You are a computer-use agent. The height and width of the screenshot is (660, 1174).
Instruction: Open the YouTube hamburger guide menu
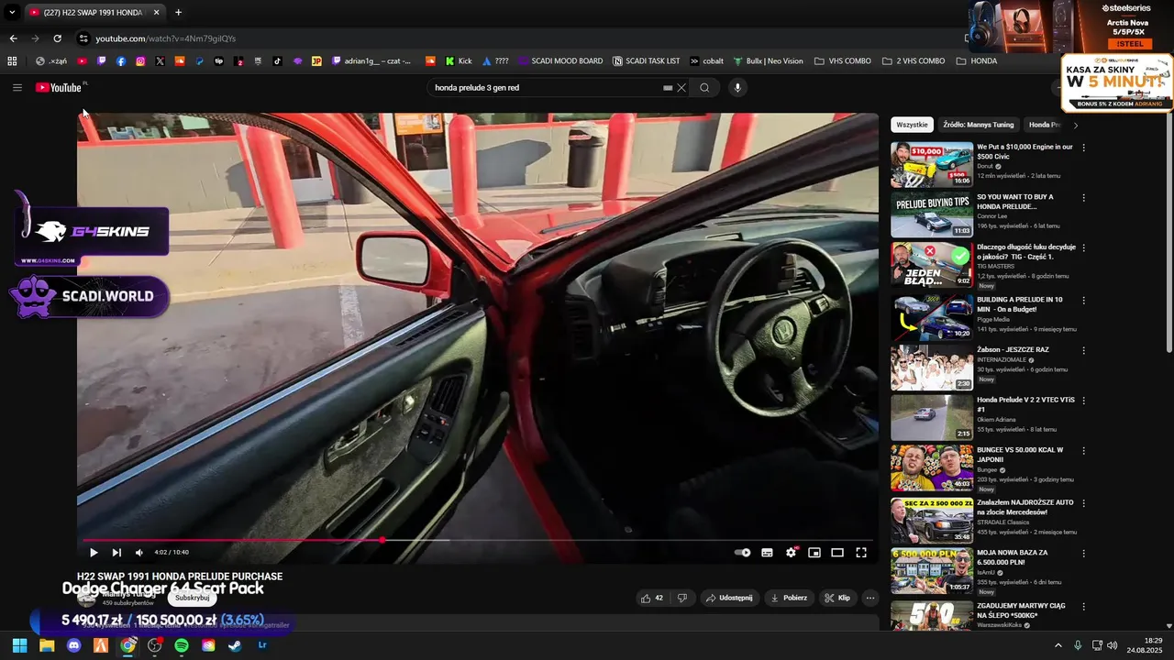tap(17, 87)
